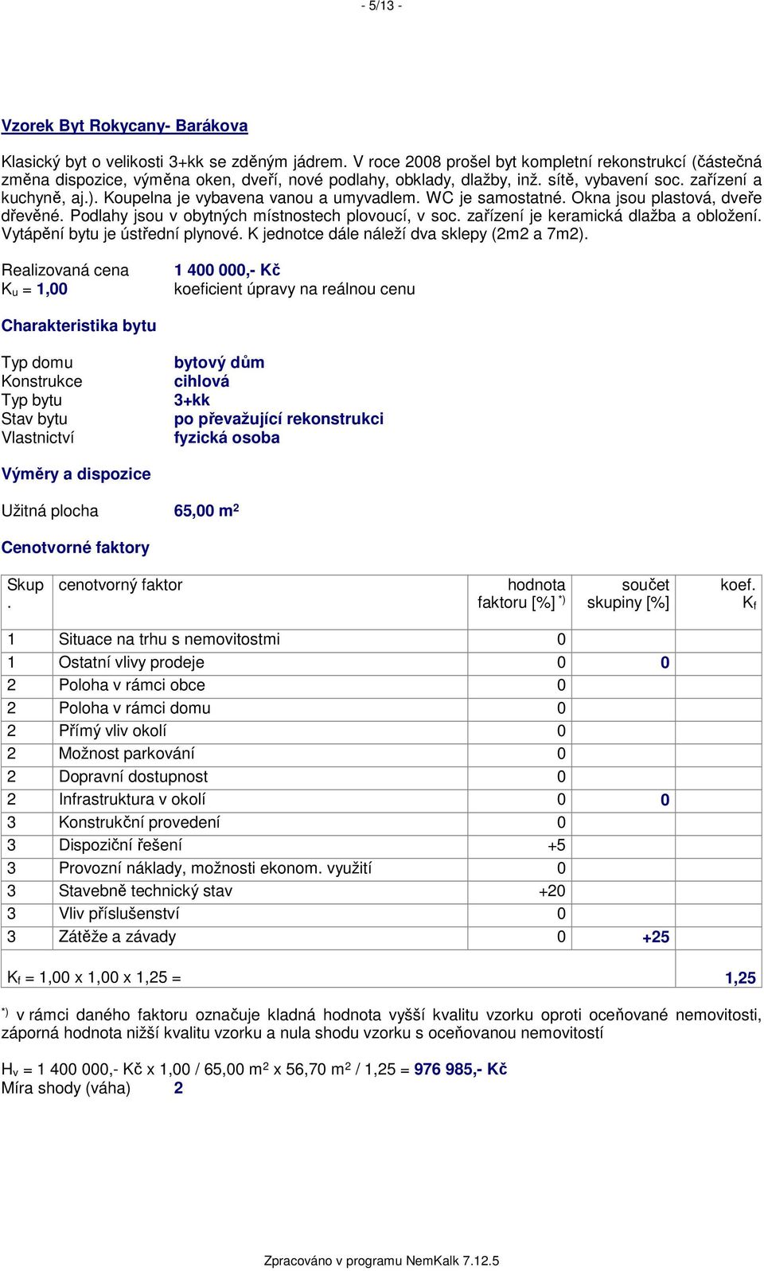Select the 'Vliv příslušenství' row
The width and height of the screenshot is (764, 1271).
click(381, 914)
